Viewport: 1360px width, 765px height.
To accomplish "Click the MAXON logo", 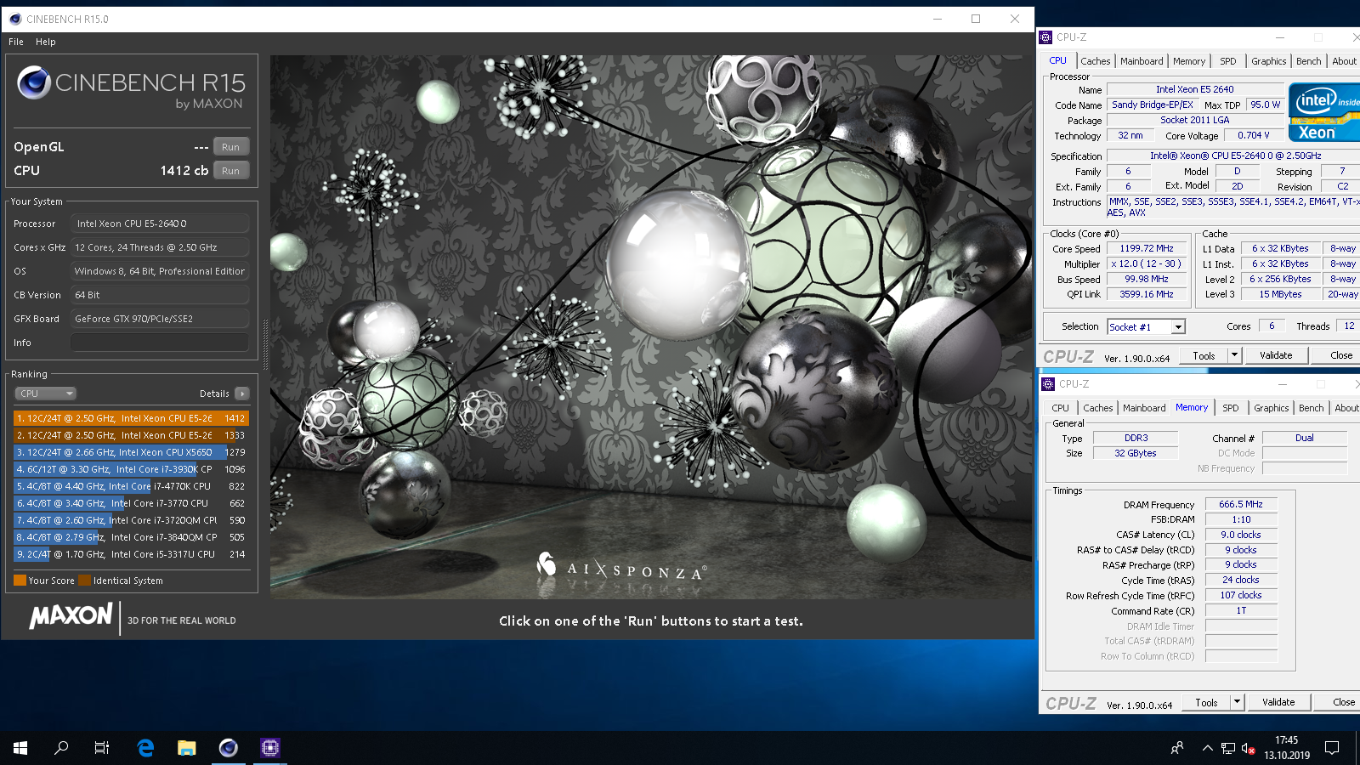I will pyautogui.click(x=71, y=616).
